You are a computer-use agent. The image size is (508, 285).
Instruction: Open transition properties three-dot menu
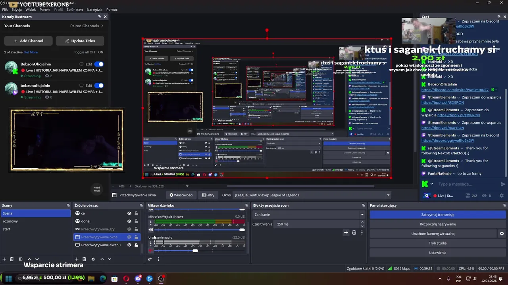click(362, 233)
